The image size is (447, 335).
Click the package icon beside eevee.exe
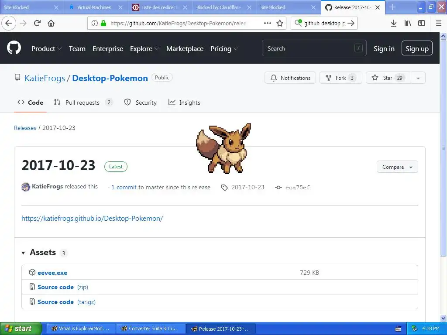(x=32, y=272)
